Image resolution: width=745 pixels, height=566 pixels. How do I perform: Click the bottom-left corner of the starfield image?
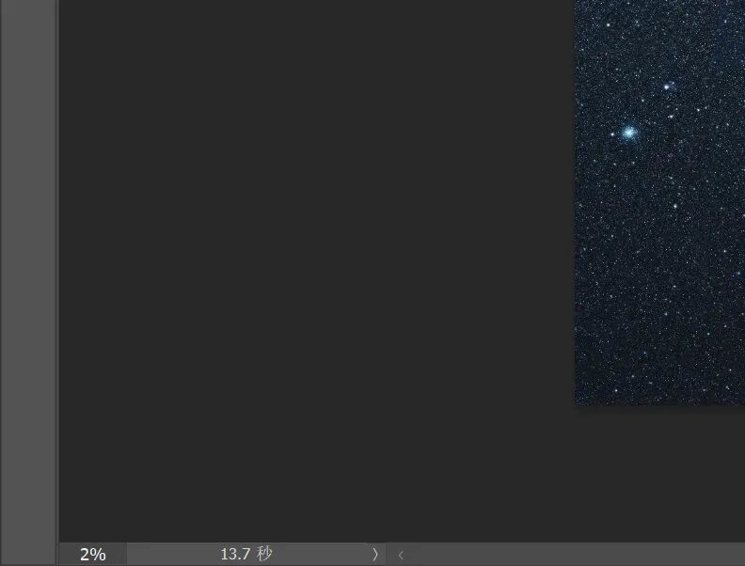[x=578, y=402]
